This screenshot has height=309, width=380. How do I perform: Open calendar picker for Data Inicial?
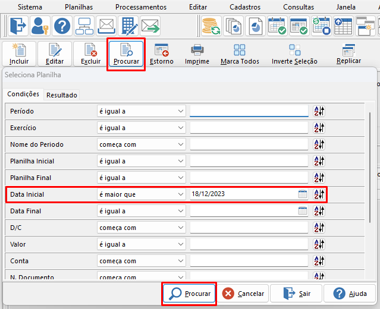point(303,194)
